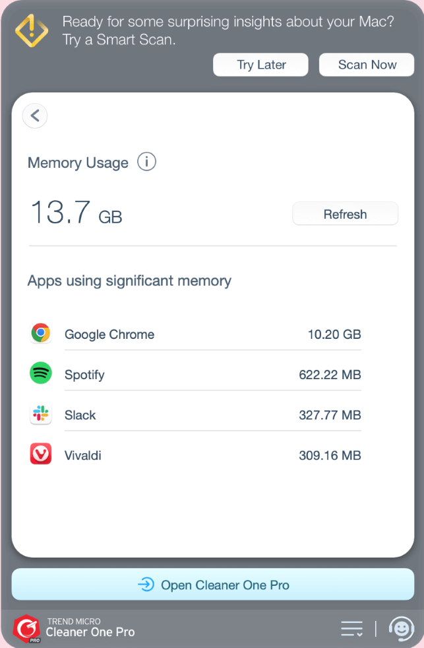Click the 10.20 GB value
The image size is (424, 648).
pyautogui.click(x=334, y=334)
